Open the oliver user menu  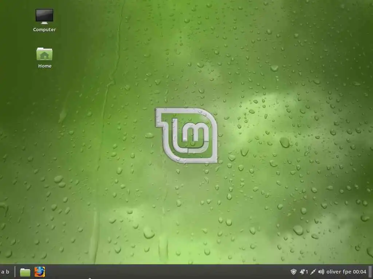point(334,272)
